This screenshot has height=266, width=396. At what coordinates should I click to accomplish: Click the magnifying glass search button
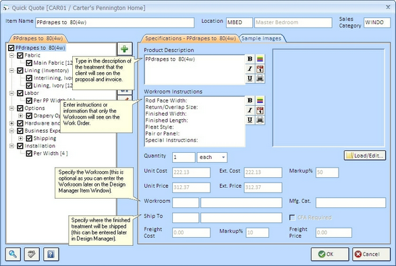pos(13,254)
